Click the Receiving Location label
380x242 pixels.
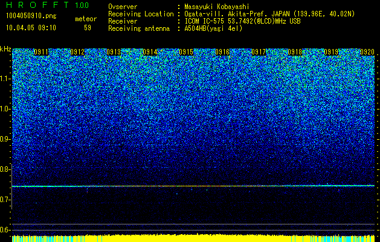141,14
